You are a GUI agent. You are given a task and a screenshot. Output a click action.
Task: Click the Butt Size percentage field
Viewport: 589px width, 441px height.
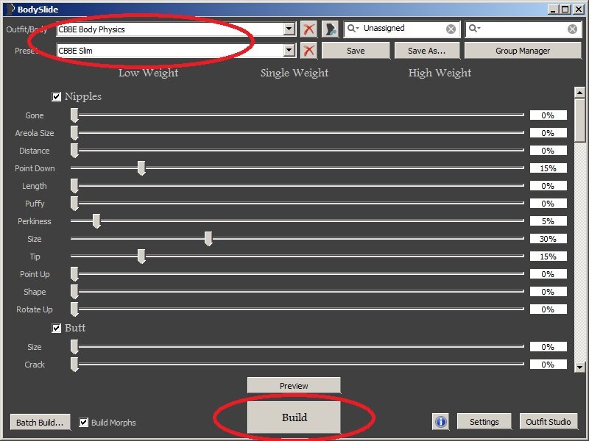pyautogui.click(x=548, y=347)
